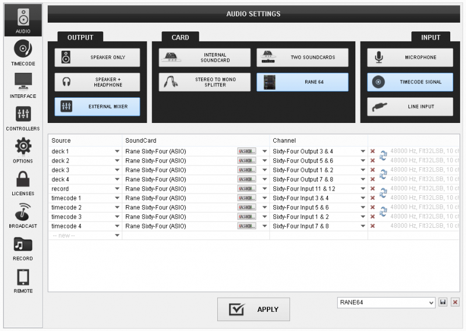466x331 pixels.
Task: Select Line Input option
Action: (410, 107)
